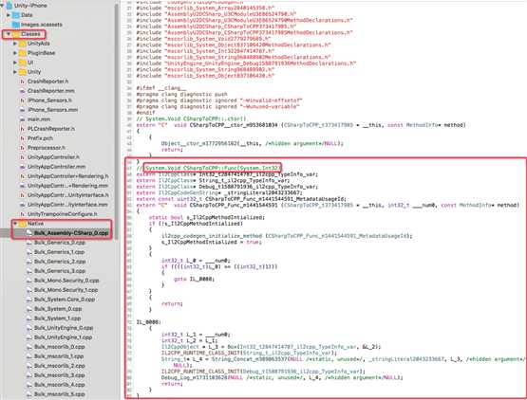Collapse the Native folder triangle
This screenshot has width=527, height=400.
coord(15,223)
